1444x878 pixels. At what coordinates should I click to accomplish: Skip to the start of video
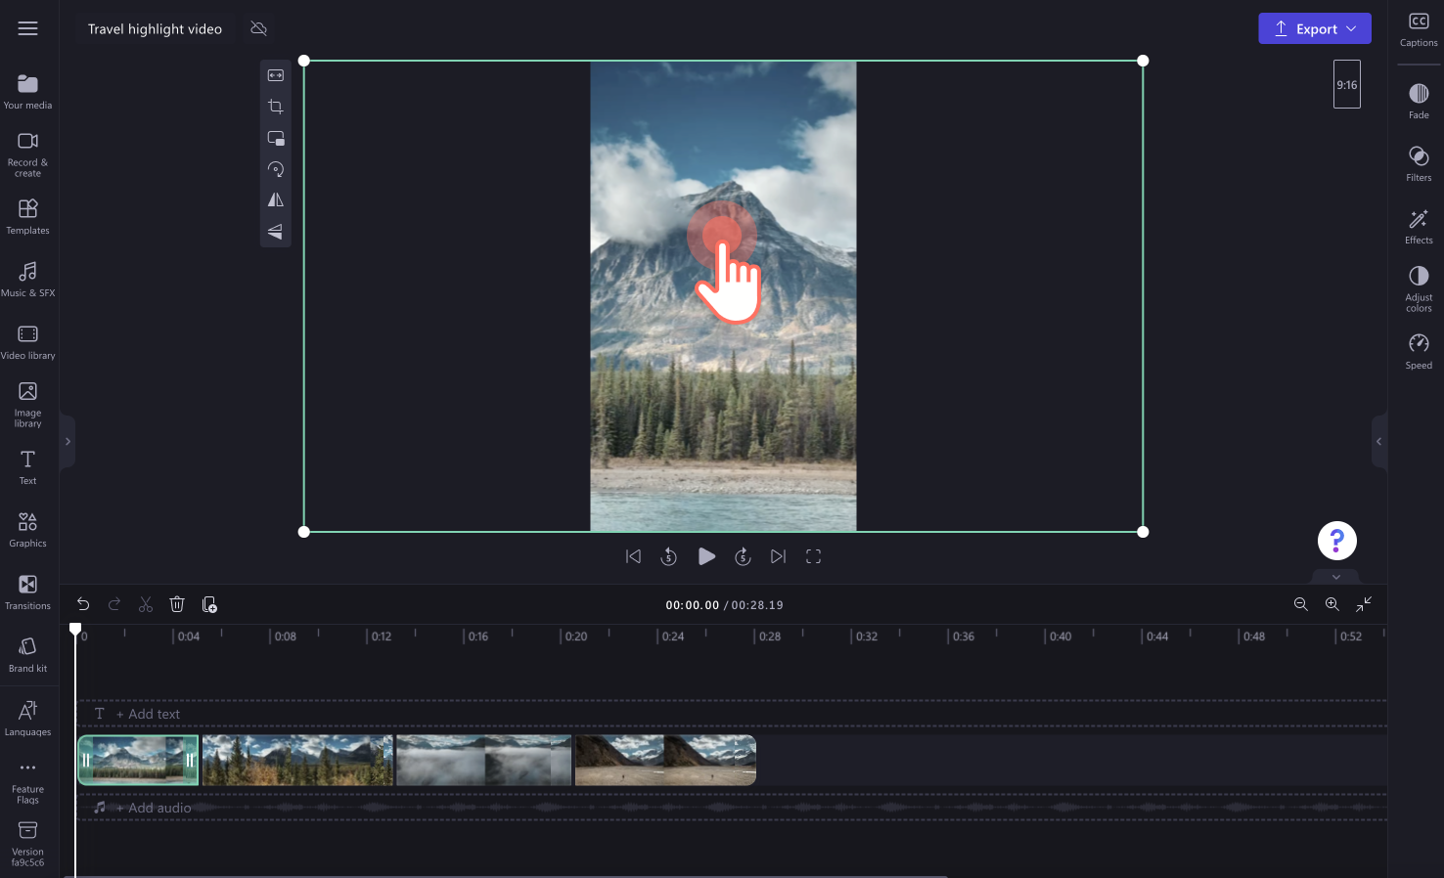tap(634, 556)
